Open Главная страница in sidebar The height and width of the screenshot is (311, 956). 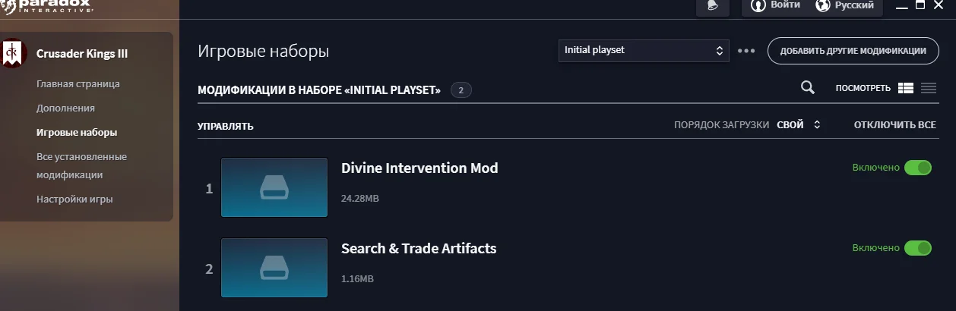click(78, 83)
